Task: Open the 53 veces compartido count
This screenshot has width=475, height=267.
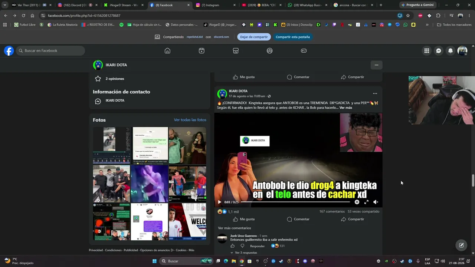Action: click(363, 211)
